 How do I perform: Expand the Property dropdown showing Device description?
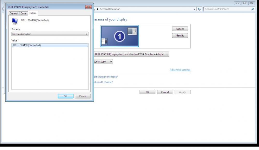tap(50, 34)
